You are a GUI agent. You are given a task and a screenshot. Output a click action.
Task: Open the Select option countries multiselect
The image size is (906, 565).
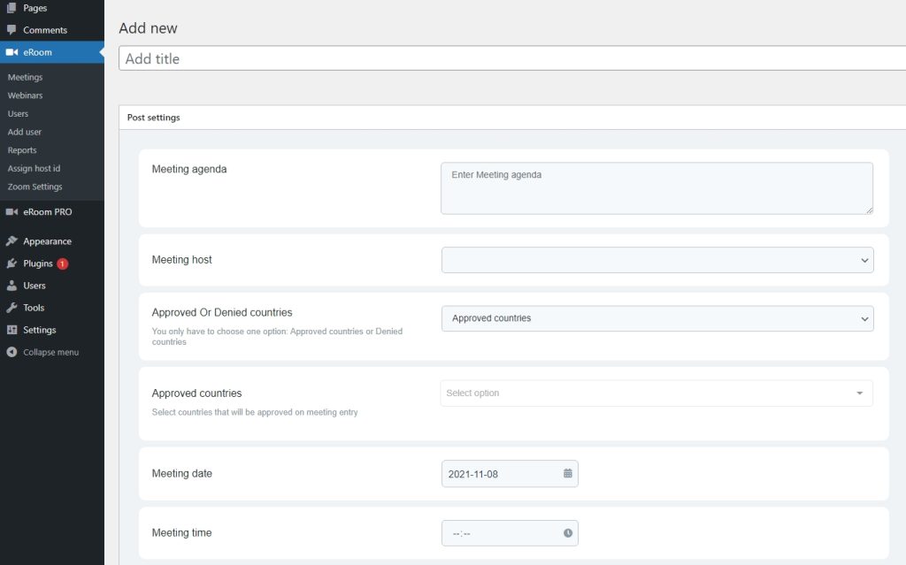656,393
